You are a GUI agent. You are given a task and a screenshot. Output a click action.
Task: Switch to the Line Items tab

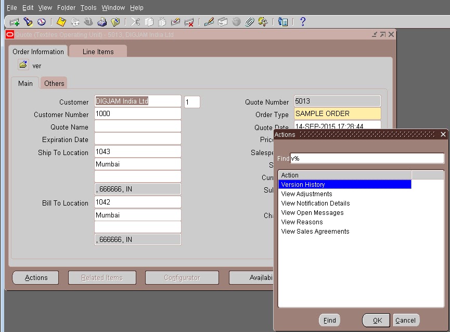tap(97, 52)
